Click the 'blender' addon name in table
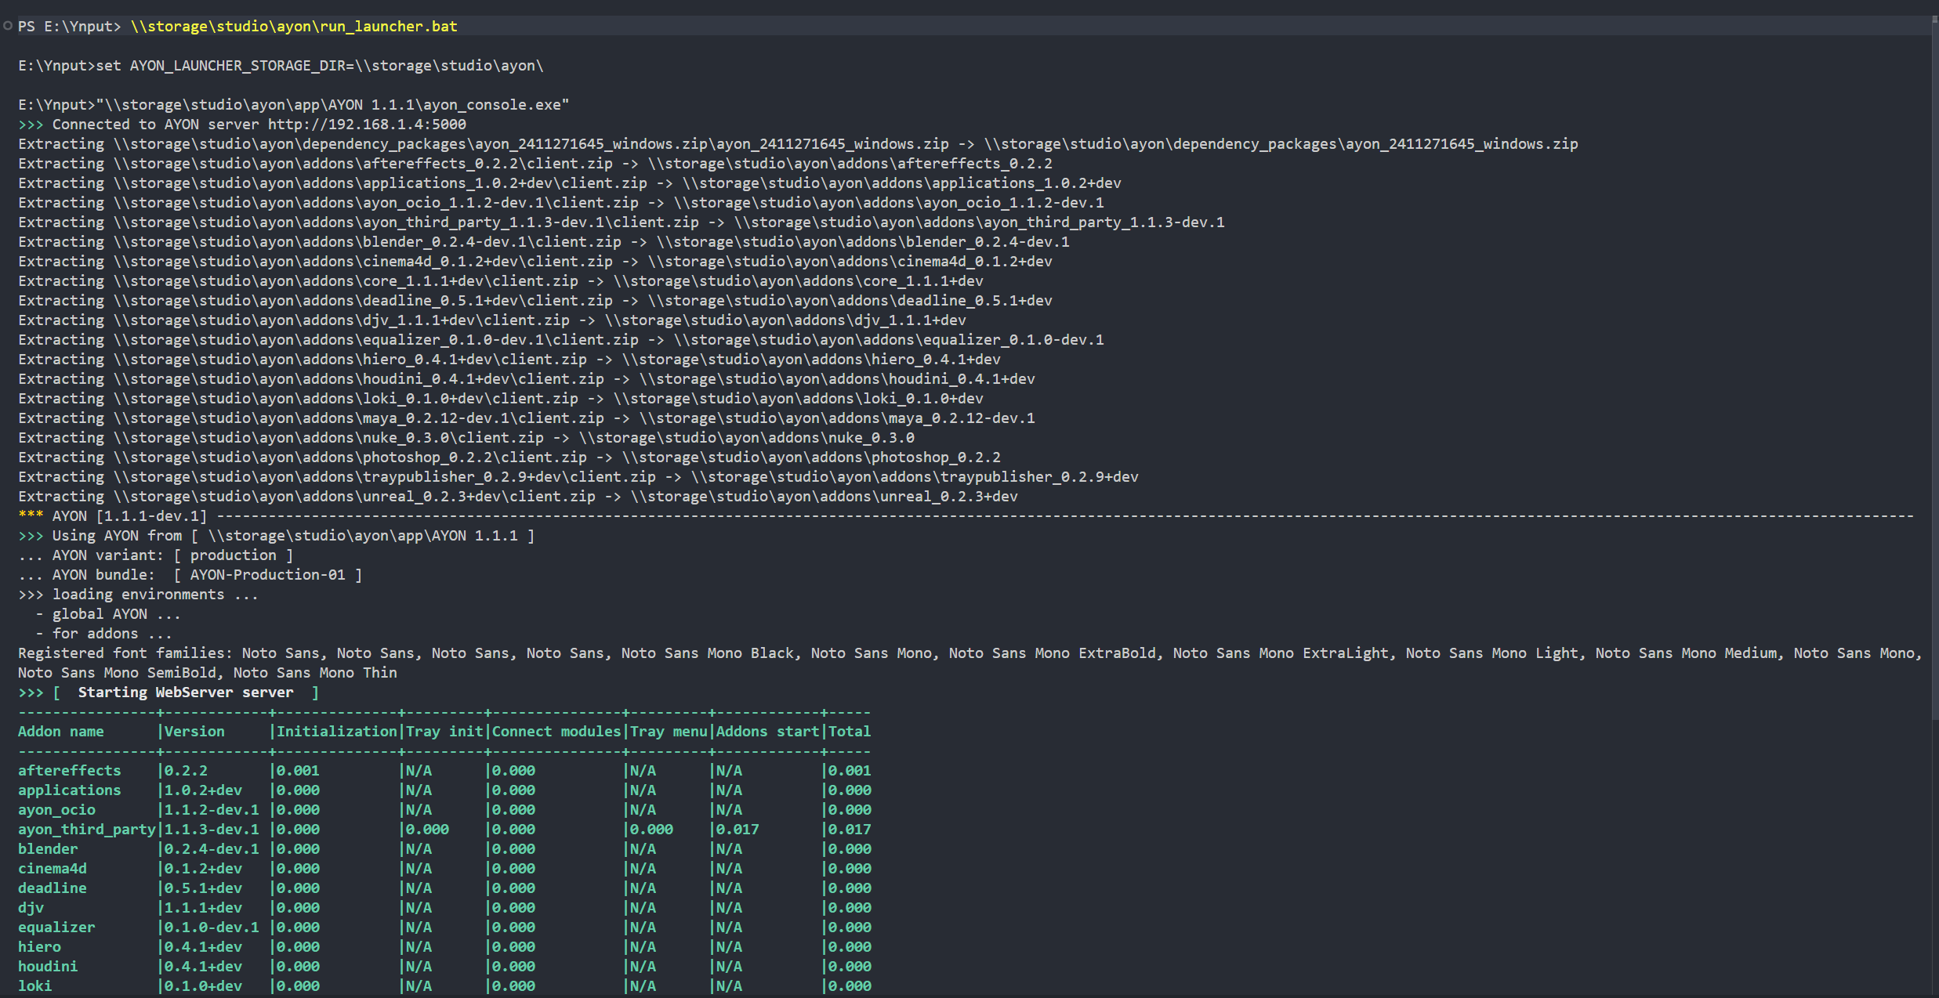Image resolution: width=1939 pixels, height=998 pixels. coord(48,848)
